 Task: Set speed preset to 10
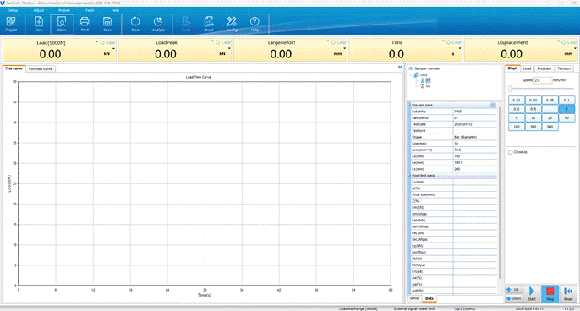533,118
